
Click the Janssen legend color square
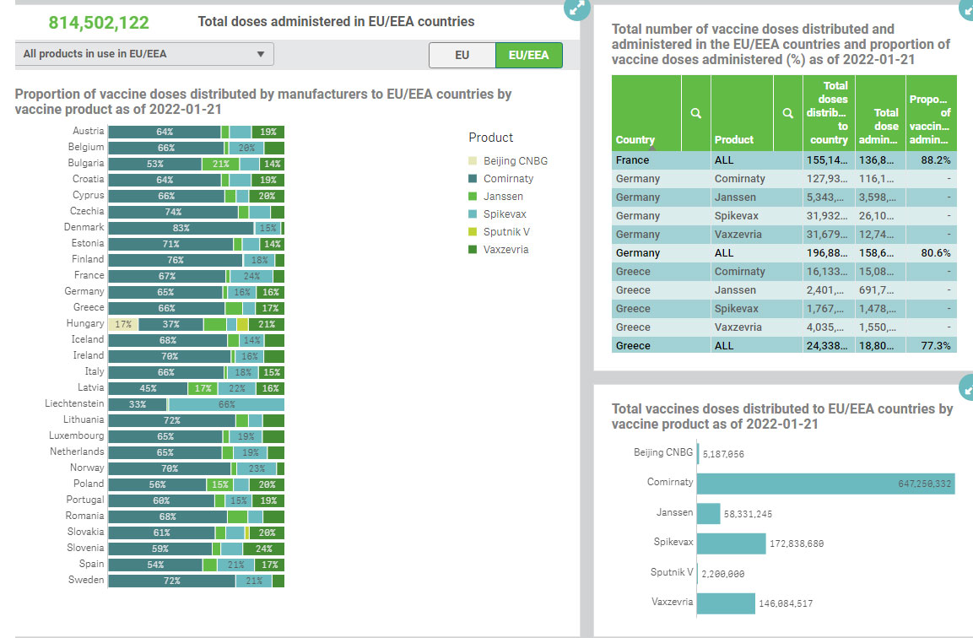(x=473, y=196)
